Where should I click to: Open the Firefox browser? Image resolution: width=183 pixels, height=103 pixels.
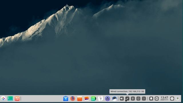click(73, 98)
